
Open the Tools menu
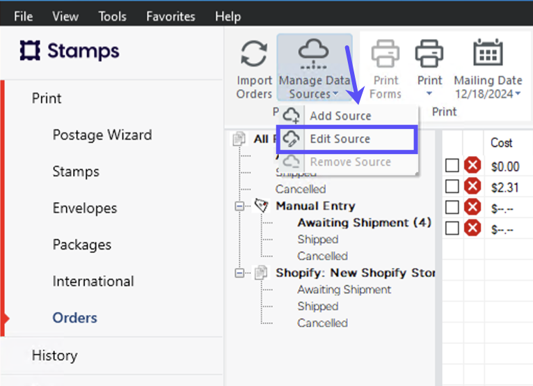[112, 16]
